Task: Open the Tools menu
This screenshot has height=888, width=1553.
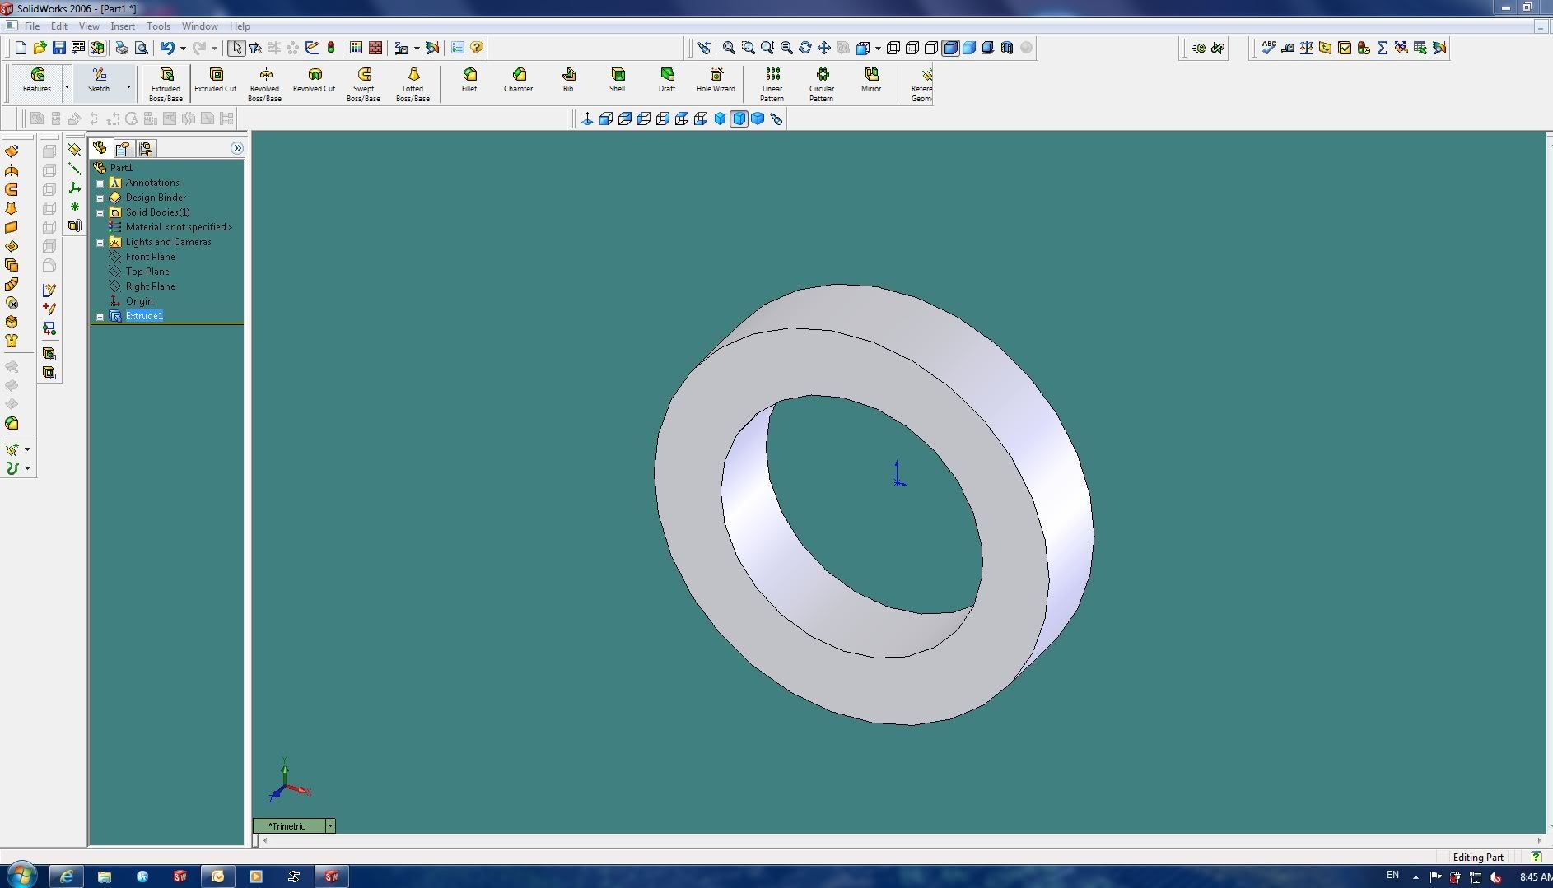Action: 158,26
